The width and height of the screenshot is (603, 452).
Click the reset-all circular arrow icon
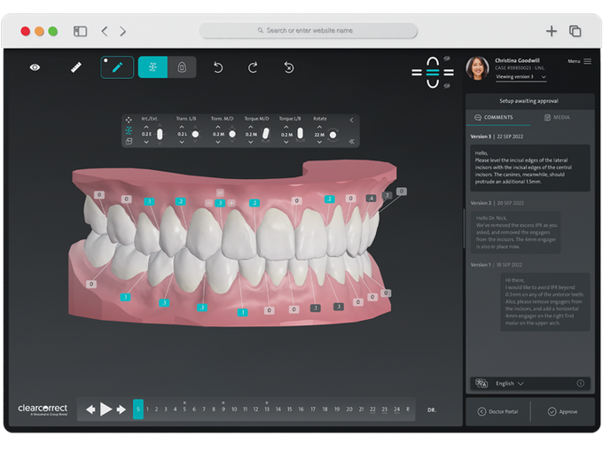(x=289, y=67)
